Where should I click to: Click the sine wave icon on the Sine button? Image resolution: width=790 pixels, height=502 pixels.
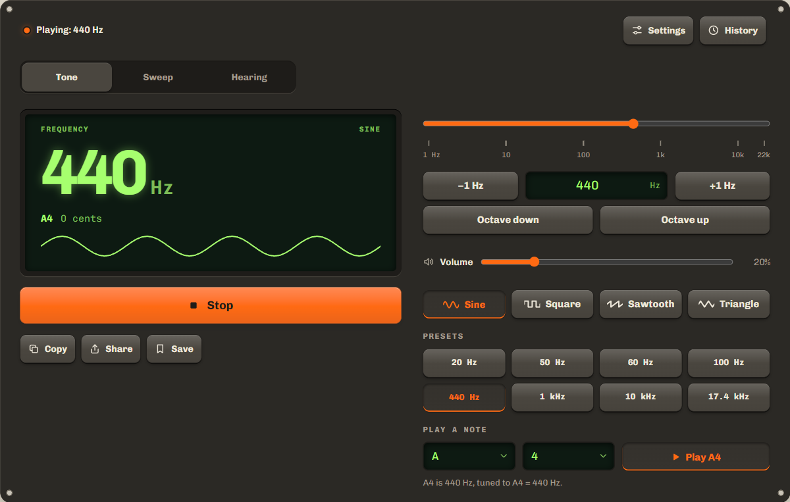tap(451, 305)
